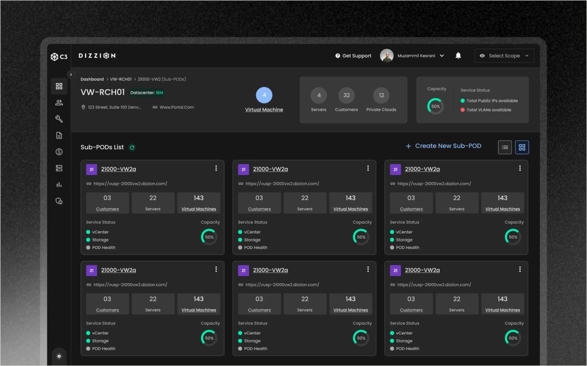Viewport: 587px width, 366px height.
Task: Click Total Public IPs available status
Action: 489,101
